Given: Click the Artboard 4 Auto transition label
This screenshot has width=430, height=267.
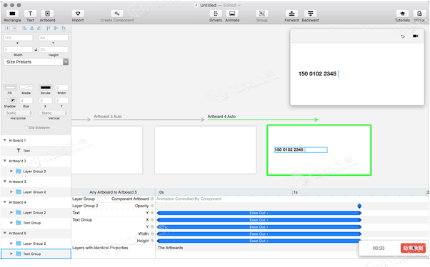Looking at the screenshot, I should click(x=221, y=117).
